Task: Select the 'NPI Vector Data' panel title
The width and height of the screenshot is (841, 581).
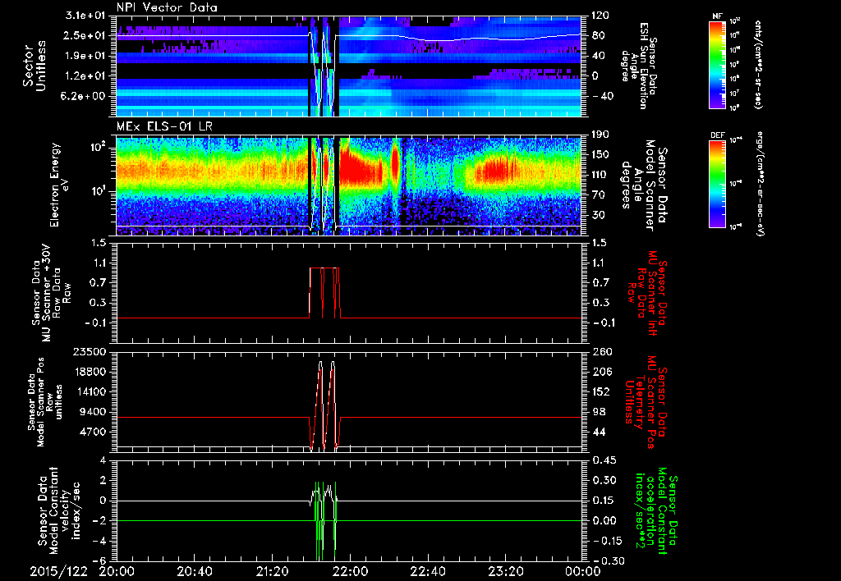Action: coord(167,7)
